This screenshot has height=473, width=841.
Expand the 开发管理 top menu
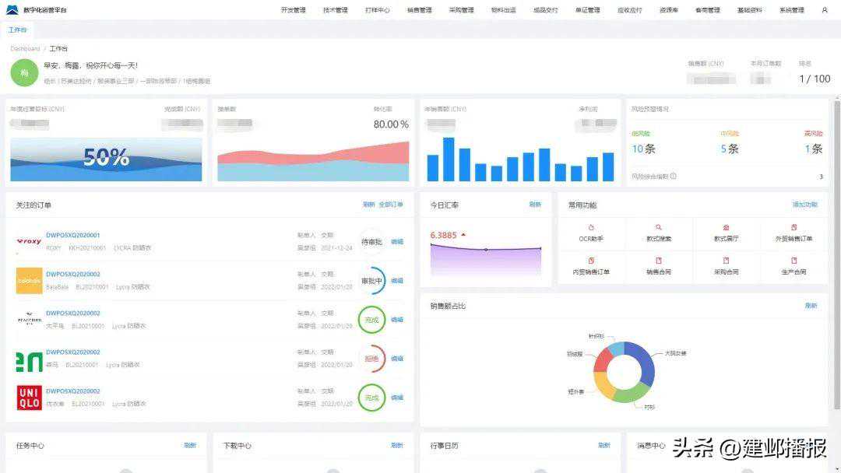pos(293,10)
